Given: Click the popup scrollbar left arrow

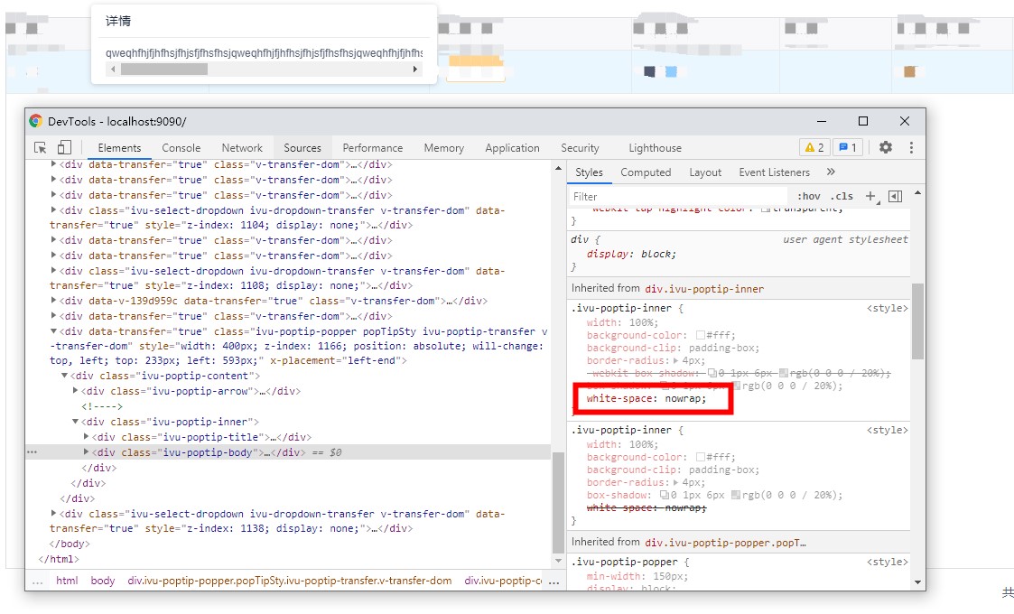Looking at the screenshot, I should tap(113, 70).
